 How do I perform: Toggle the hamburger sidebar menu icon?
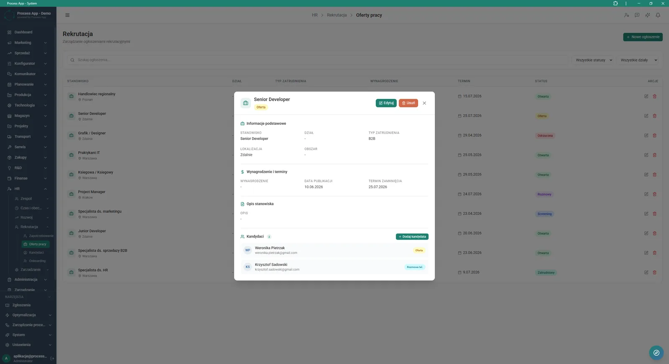67,15
